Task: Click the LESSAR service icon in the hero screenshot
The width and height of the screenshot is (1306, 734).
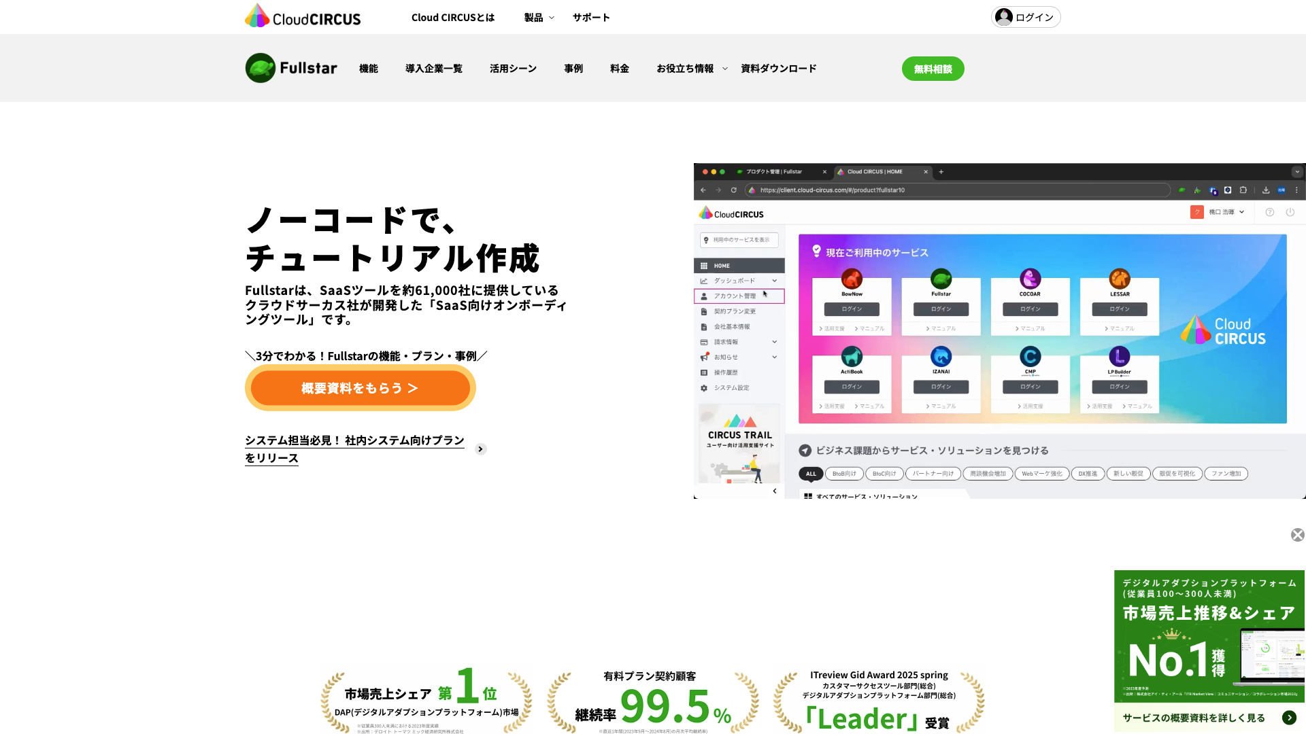Action: pyautogui.click(x=1120, y=279)
